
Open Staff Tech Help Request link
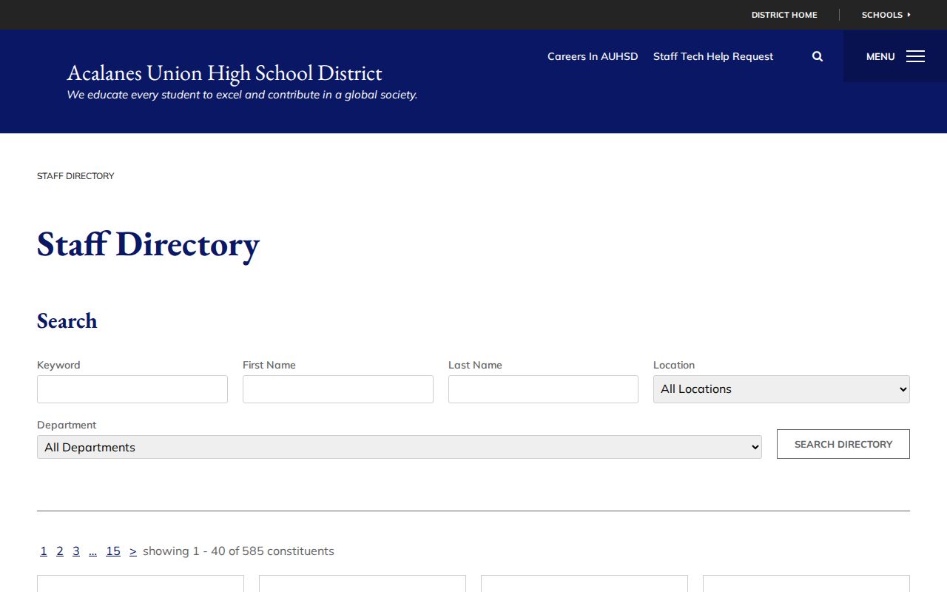pyautogui.click(x=713, y=56)
